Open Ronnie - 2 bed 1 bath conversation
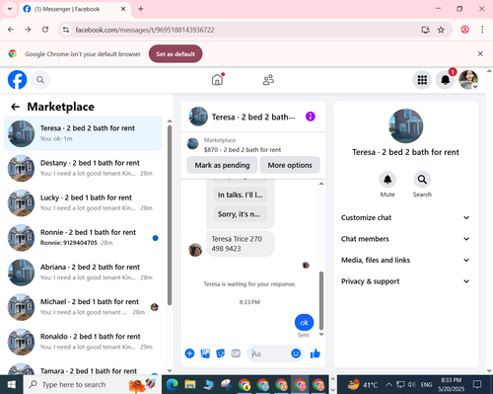Image resolution: width=493 pixels, height=394 pixels. tap(83, 238)
